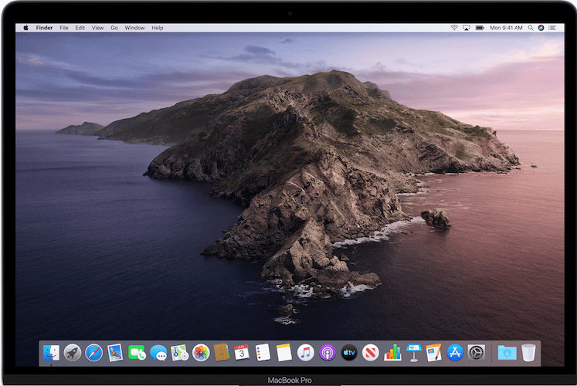Viewport: 577px width, 386px height.
Task: Open the Calendar app icon
Action: pyautogui.click(x=242, y=353)
